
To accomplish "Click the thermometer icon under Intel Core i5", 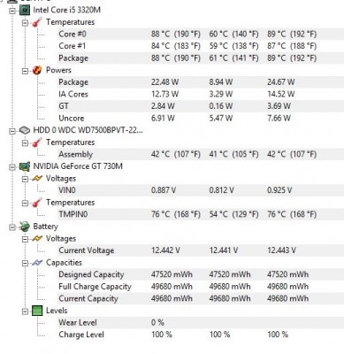I will pyautogui.click(x=37, y=22).
